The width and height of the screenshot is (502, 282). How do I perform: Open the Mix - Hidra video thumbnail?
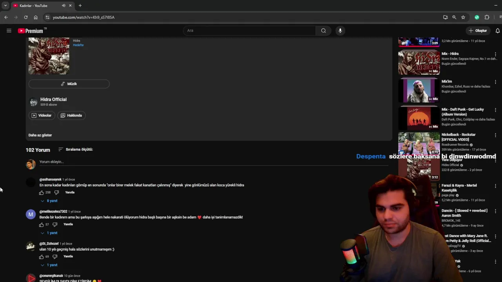(419, 63)
